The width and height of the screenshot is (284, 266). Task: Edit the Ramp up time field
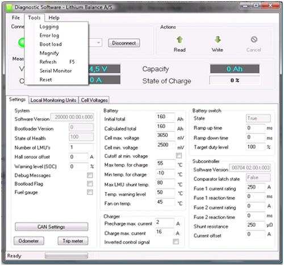click(256, 128)
